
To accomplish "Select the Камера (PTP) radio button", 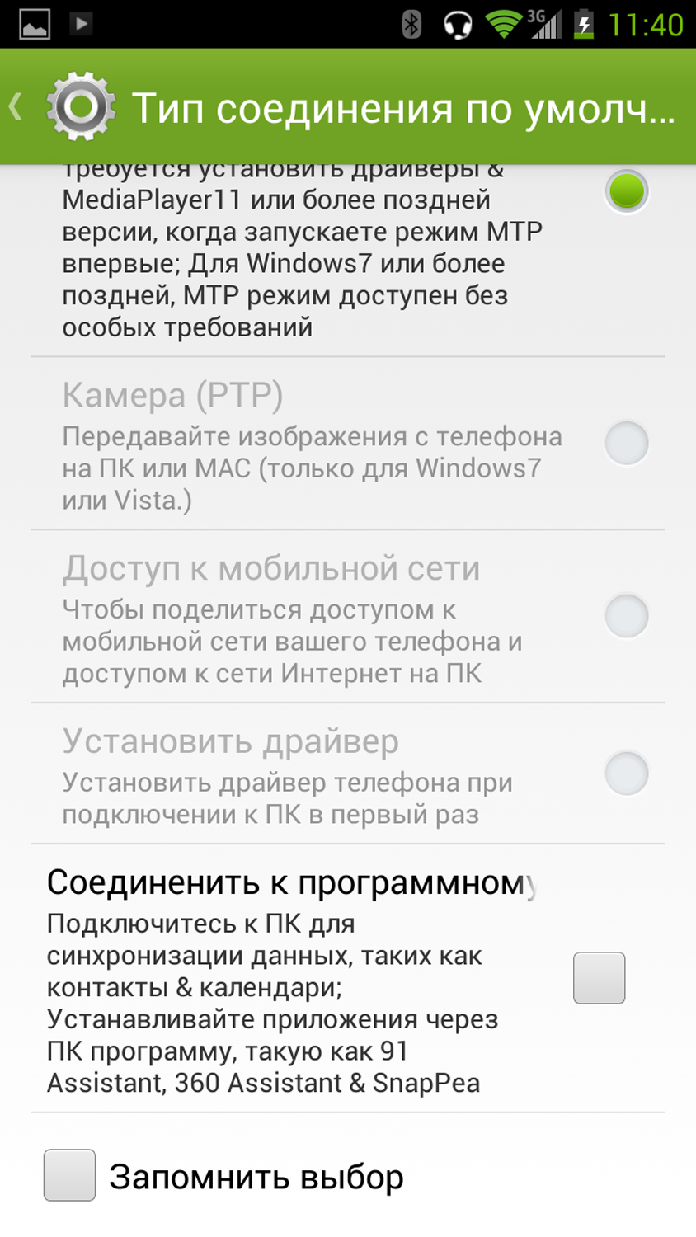I will coord(627,443).
